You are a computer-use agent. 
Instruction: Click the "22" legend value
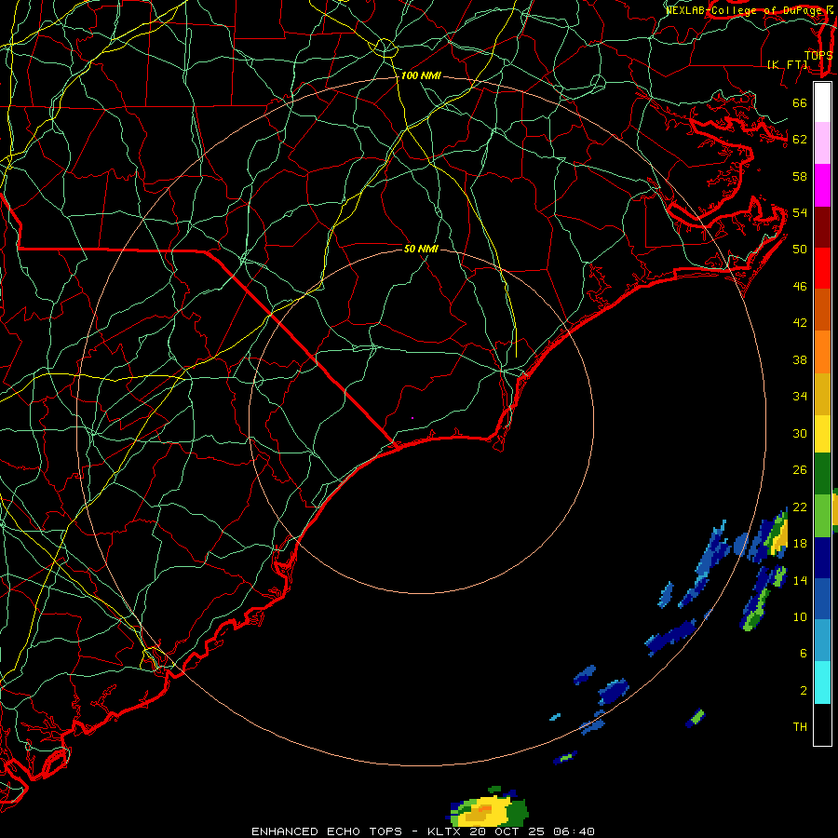[800, 507]
